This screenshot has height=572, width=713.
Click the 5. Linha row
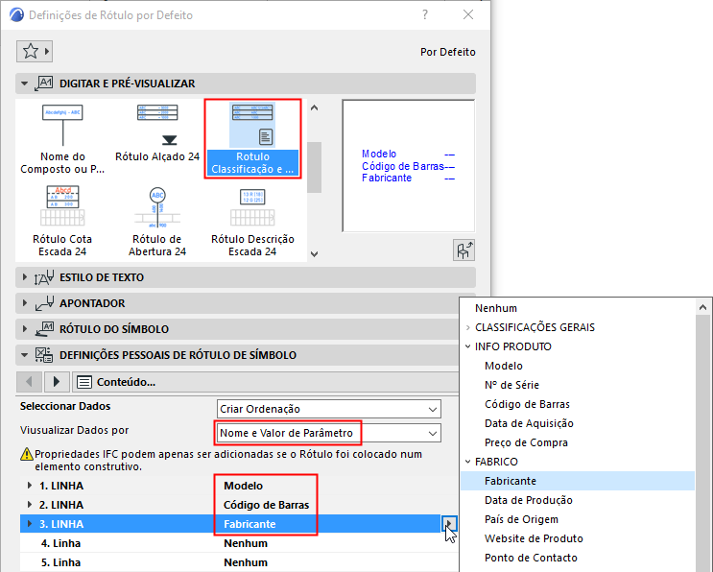pyautogui.click(x=239, y=562)
